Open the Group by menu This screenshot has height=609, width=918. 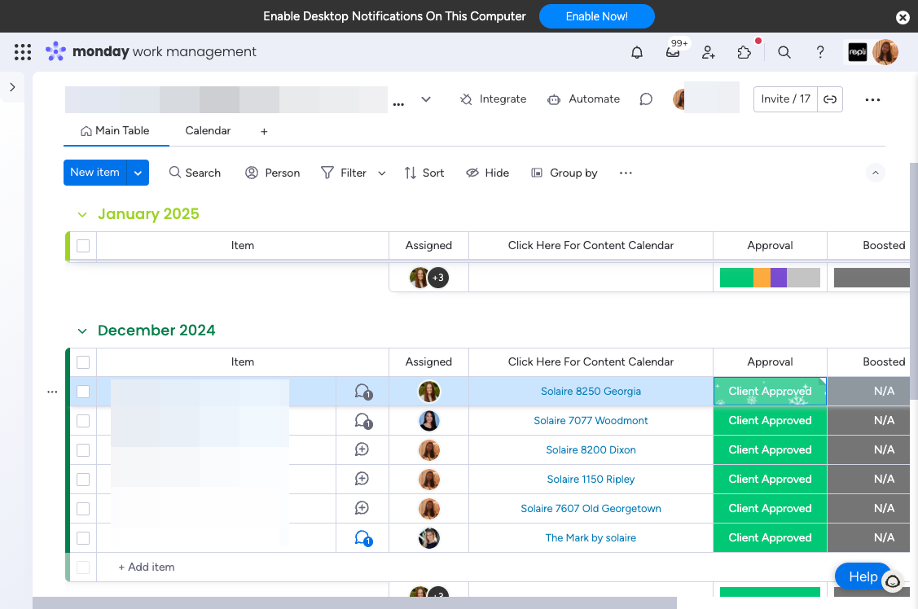(564, 173)
